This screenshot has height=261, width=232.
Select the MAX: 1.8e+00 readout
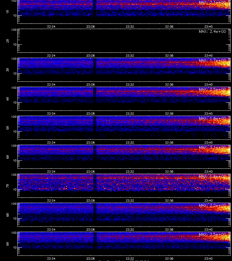[x=212, y=118]
